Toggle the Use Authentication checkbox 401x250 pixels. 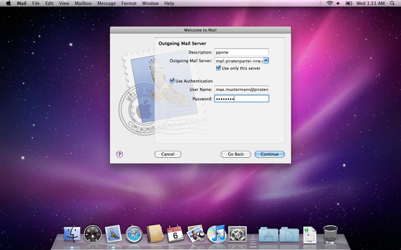point(172,81)
